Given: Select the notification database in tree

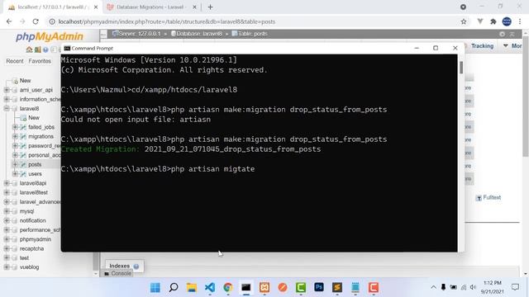Looking at the screenshot, I should pyautogui.click(x=33, y=220).
